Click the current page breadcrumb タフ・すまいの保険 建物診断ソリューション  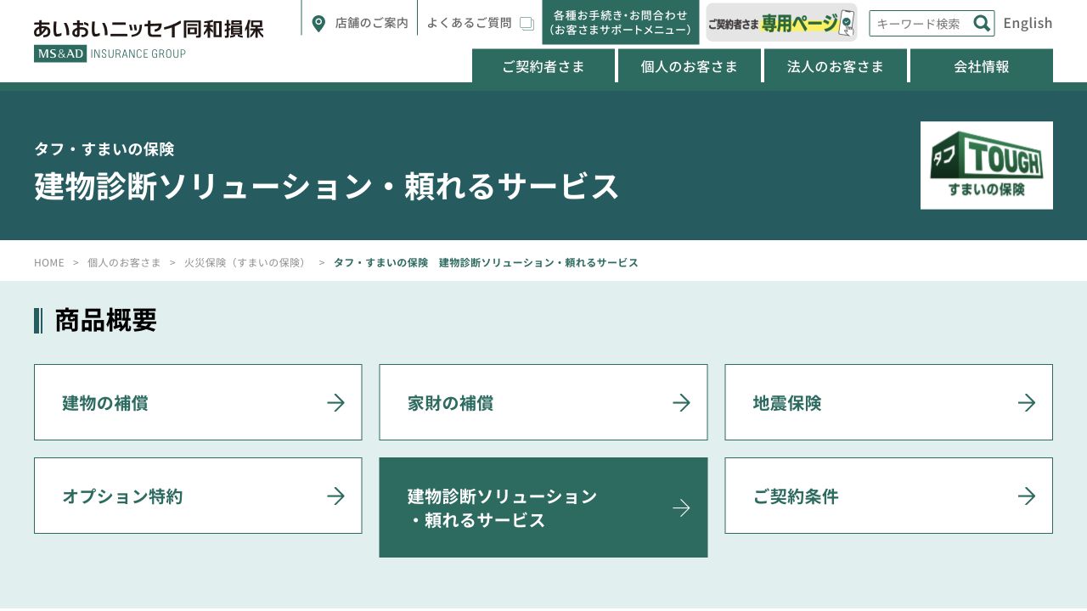486,262
